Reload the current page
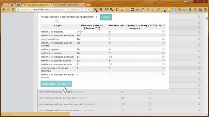The image size is (209, 117). tap(13, 9)
